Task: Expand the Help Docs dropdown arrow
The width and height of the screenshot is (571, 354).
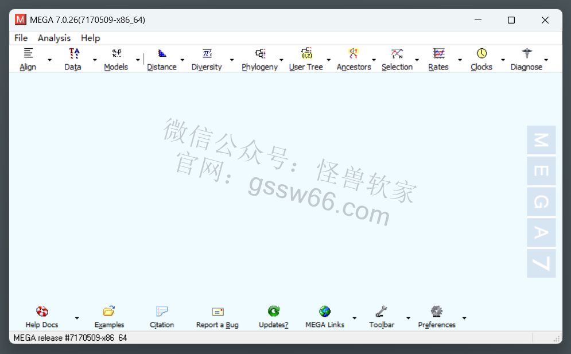Action: click(77, 318)
